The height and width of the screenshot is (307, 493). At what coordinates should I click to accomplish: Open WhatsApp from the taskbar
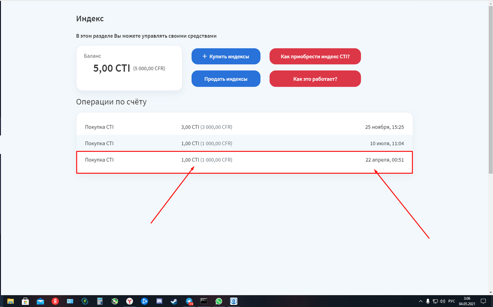(219, 301)
